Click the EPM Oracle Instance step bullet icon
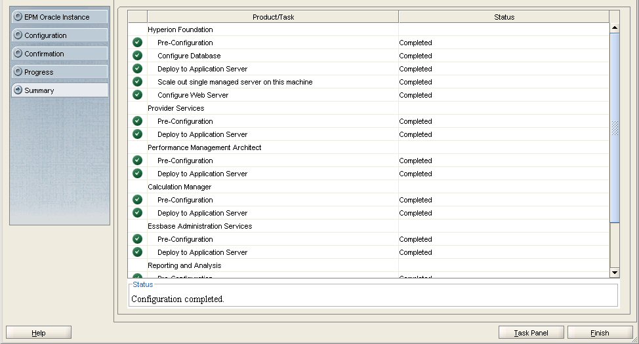Screen dimensions: 639x344 pyautogui.click(x=18, y=16)
